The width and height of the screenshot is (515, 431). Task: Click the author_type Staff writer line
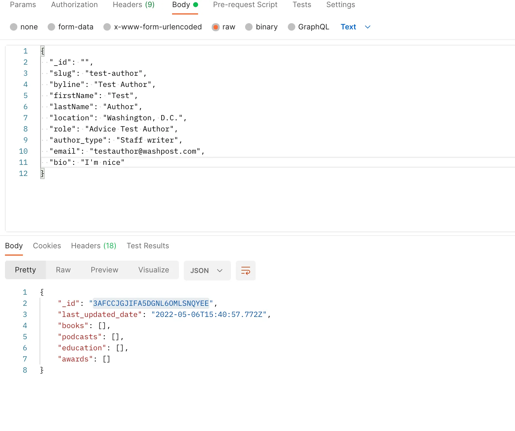click(116, 140)
